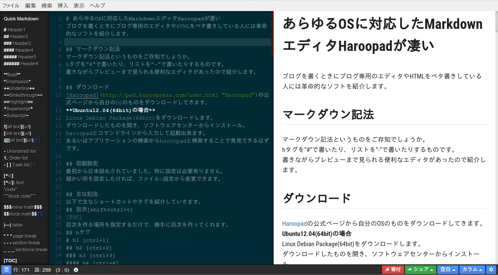Open the [?] help next to @[alt text](url)
This screenshot has height=275, width=498.
pyautogui.click(x=37, y=140)
